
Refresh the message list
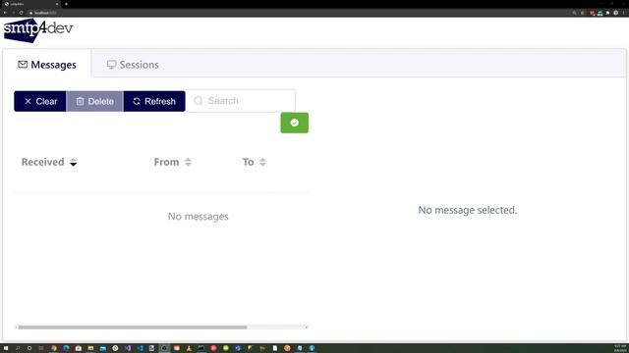coord(154,101)
